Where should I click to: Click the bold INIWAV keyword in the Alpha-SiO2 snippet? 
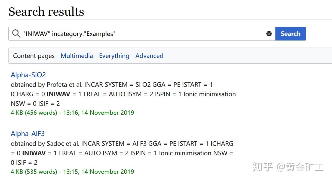(58, 94)
